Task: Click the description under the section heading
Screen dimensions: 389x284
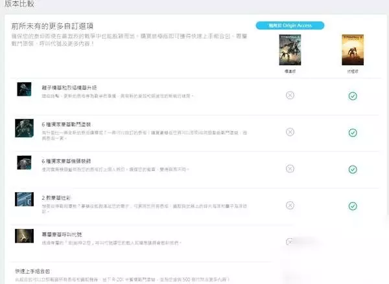Action: [129, 40]
